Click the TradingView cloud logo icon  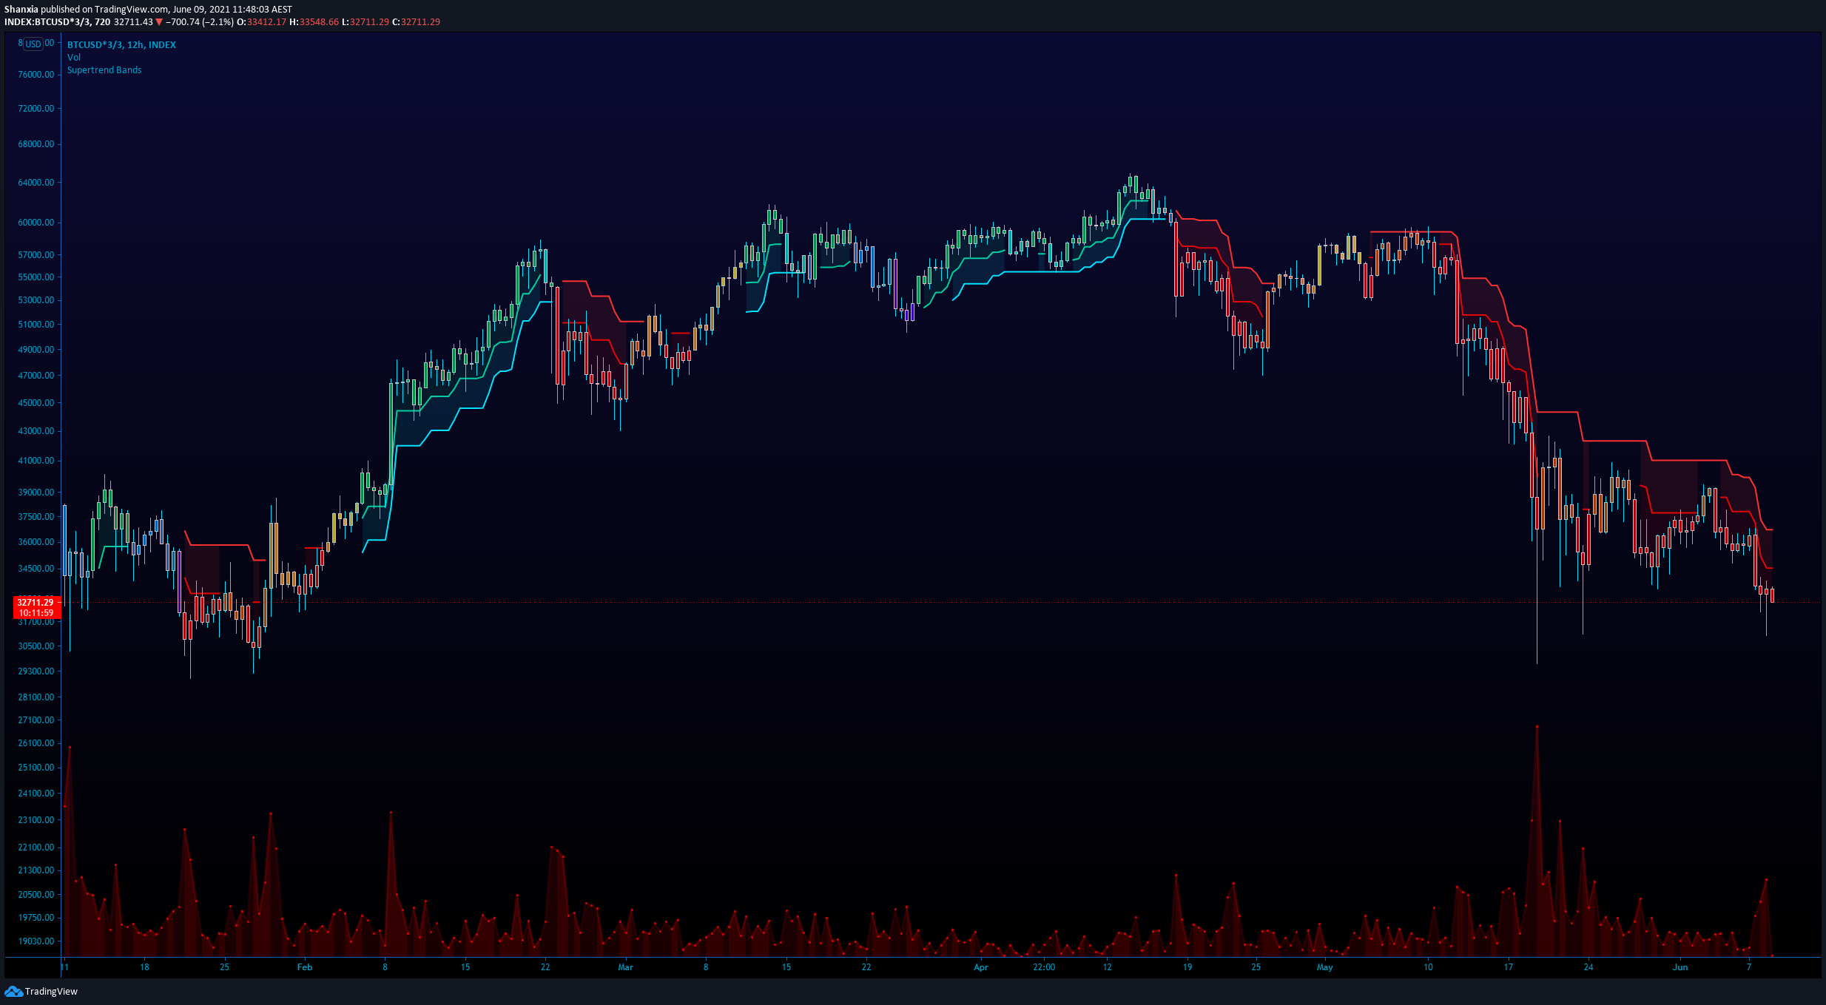click(13, 991)
